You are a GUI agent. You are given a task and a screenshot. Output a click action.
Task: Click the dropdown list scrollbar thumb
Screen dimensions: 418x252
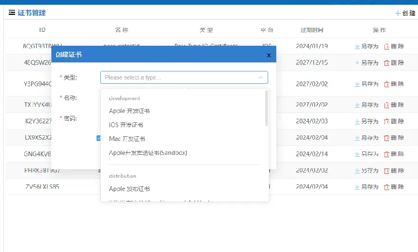click(266, 108)
